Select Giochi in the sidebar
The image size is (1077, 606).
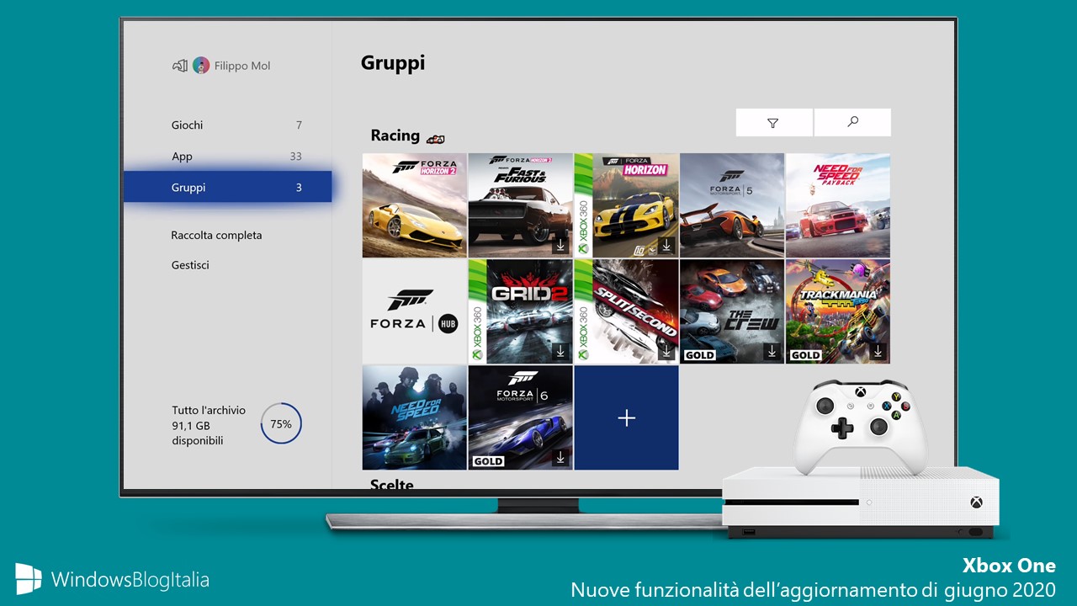point(228,125)
